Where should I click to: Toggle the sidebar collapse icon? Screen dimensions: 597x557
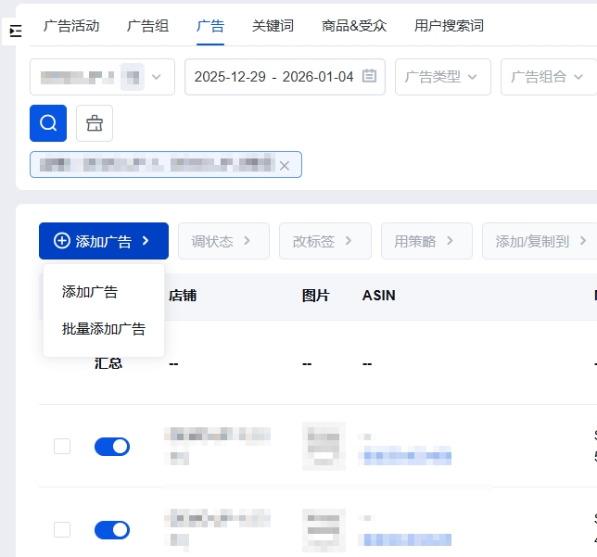[15, 32]
